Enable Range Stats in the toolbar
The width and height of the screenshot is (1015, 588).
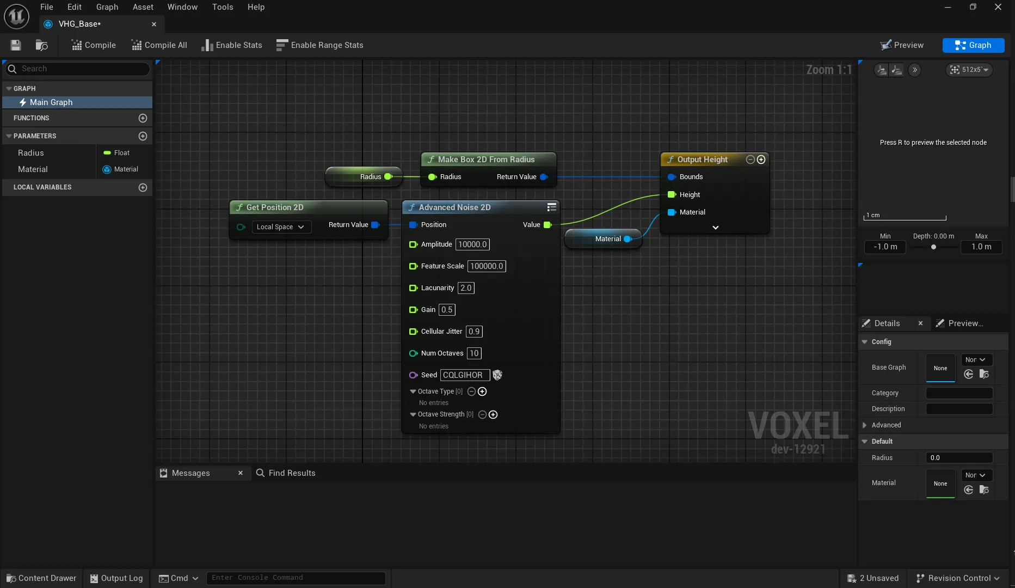pos(319,45)
